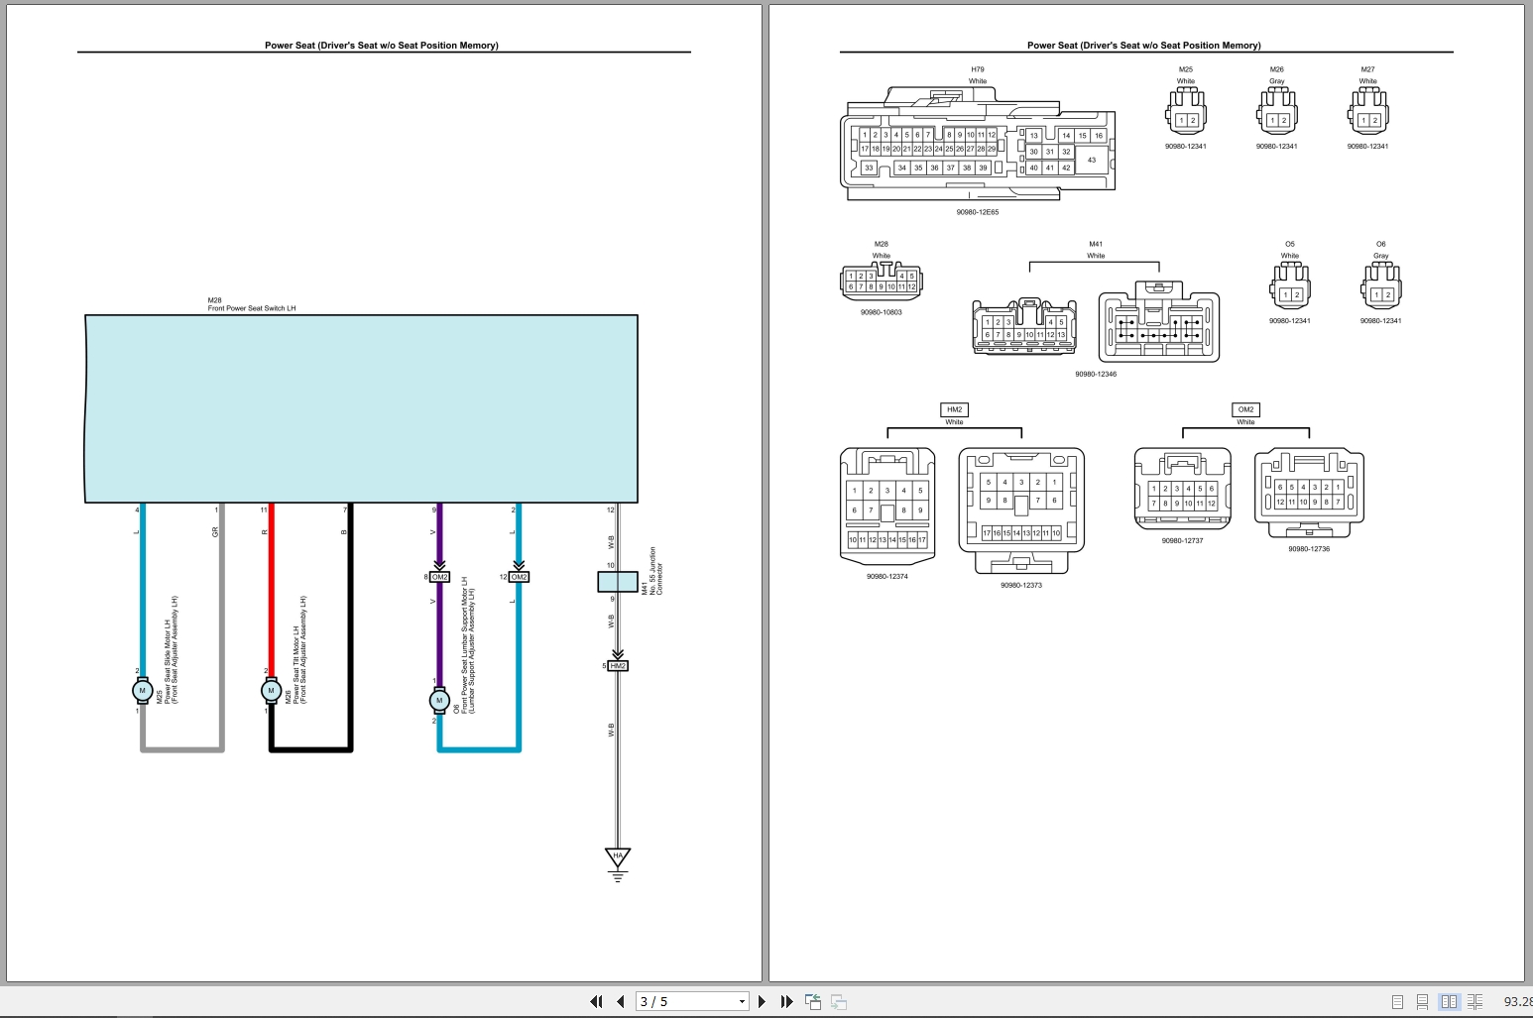Enable continuous facing pages mode

click(x=1474, y=1001)
